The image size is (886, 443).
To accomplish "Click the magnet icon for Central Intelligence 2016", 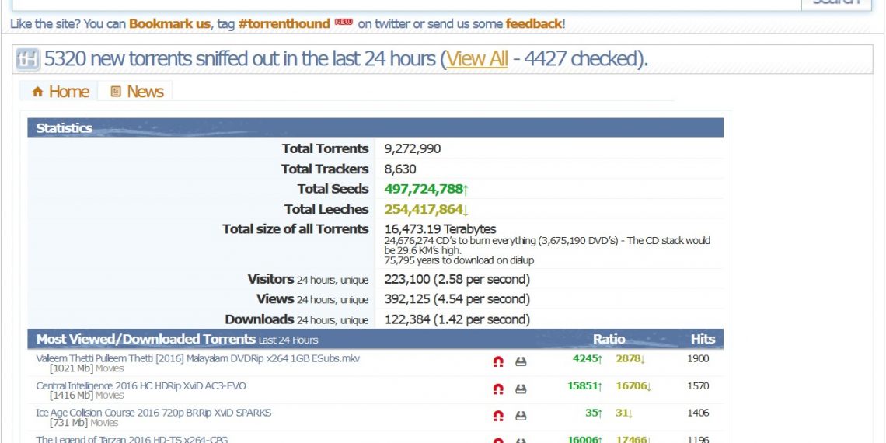I will (x=498, y=389).
